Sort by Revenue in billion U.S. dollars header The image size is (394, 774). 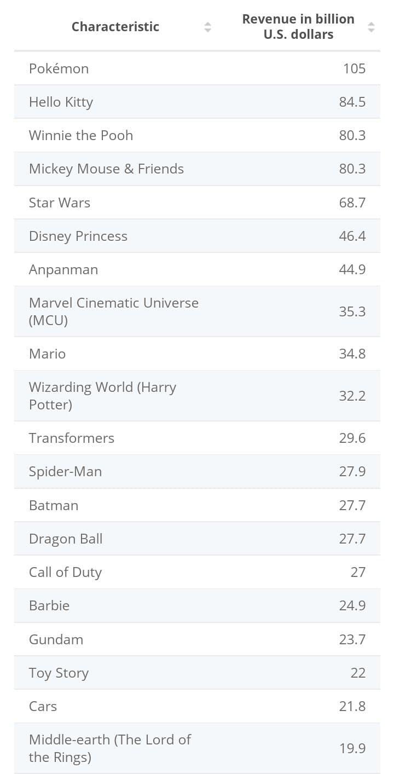[x=298, y=27]
